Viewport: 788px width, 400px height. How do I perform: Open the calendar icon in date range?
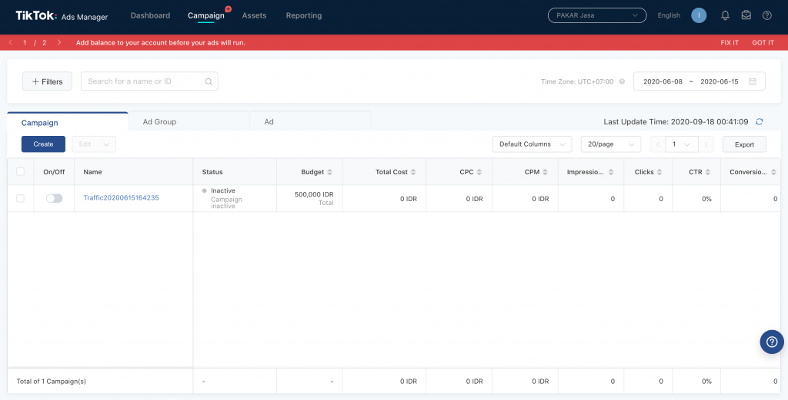pyautogui.click(x=753, y=81)
